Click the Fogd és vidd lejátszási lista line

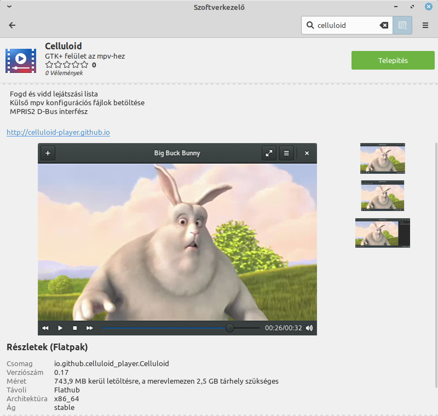tap(54, 94)
